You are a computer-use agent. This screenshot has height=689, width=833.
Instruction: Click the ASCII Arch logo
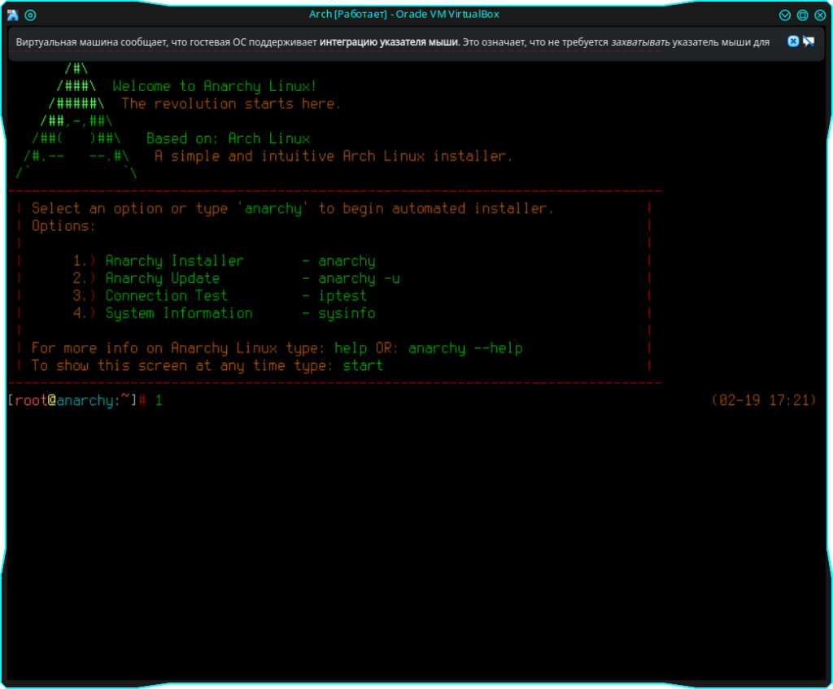pos(77,122)
